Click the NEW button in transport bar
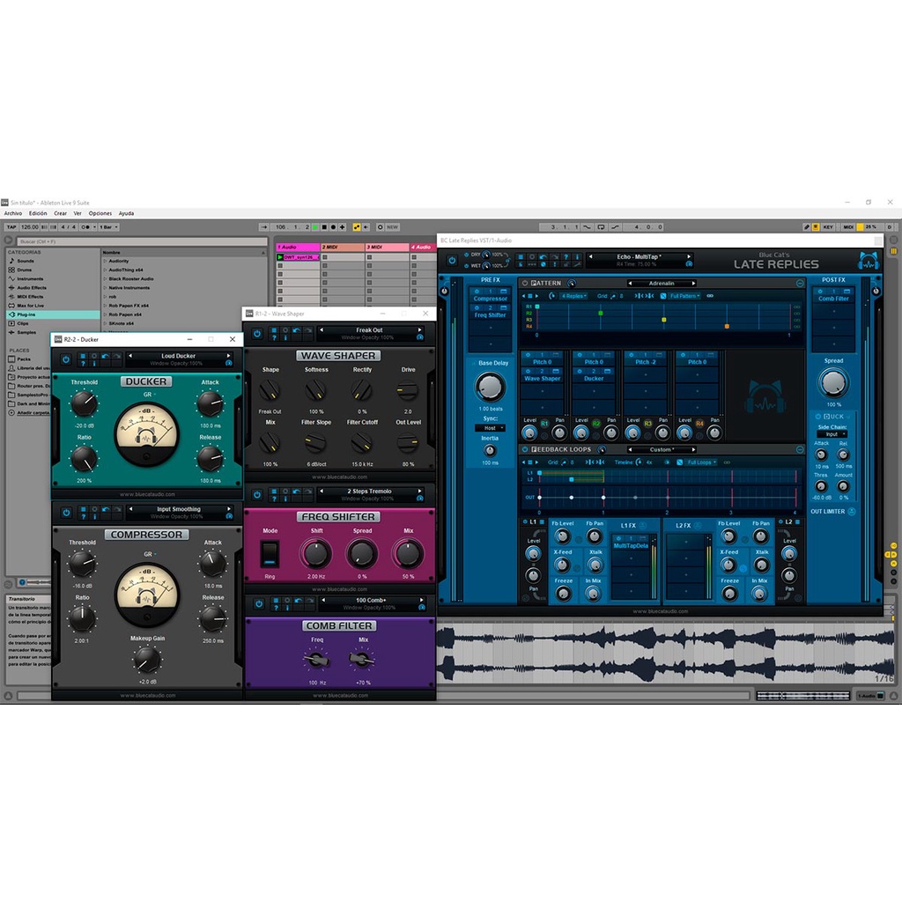This screenshot has width=902, height=902. point(392,227)
